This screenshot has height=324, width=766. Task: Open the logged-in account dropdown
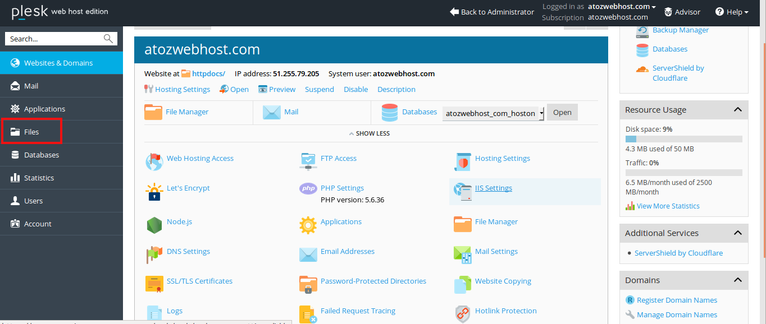pyautogui.click(x=622, y=7)
